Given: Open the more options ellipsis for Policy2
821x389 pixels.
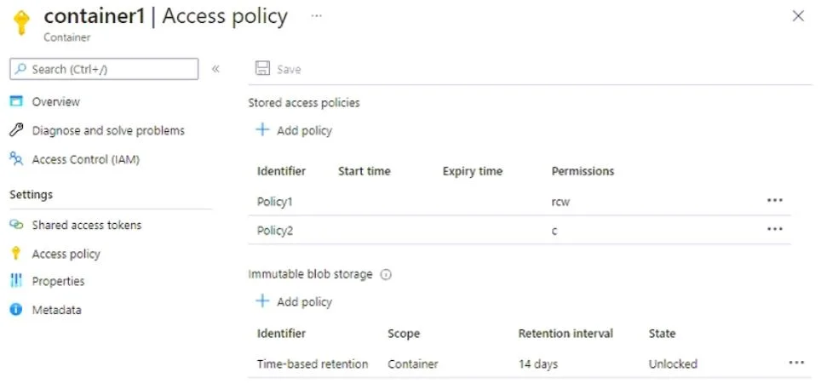Looking at the screenshot, I should (x=775, y=229).
